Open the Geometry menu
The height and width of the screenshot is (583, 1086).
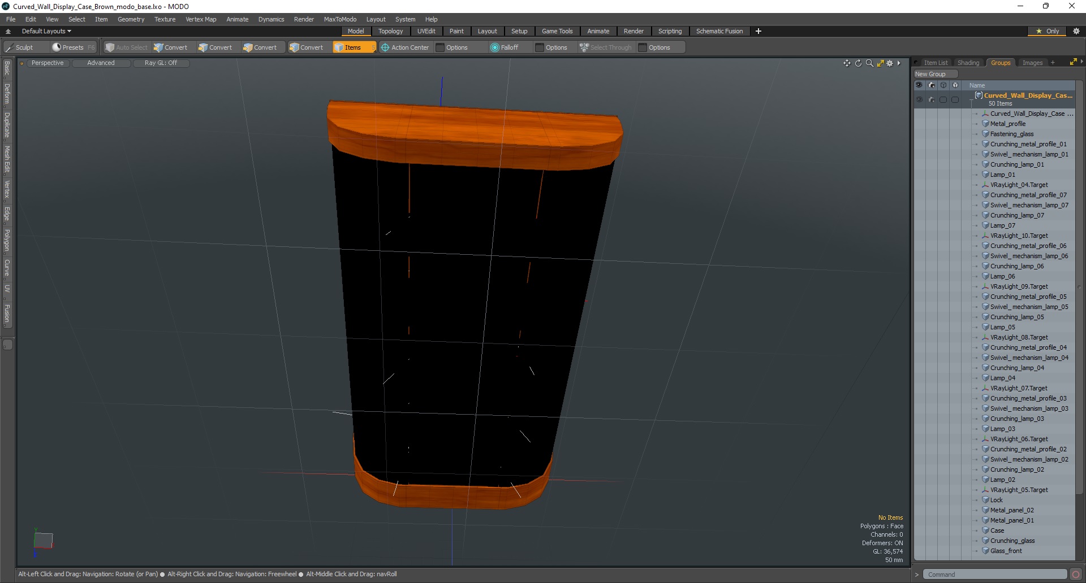tap(131, 19)
